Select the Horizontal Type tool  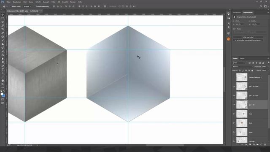(x=3, y=70)
